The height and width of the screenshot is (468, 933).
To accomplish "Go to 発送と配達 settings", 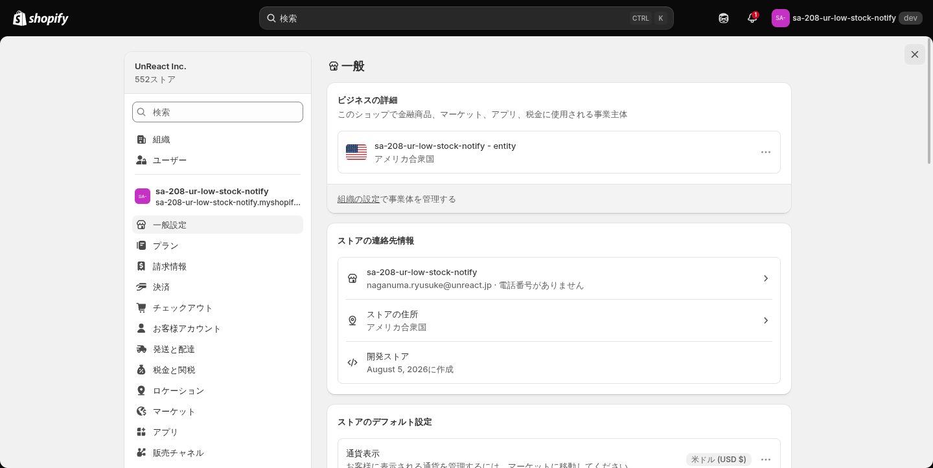I will point(218,350).
